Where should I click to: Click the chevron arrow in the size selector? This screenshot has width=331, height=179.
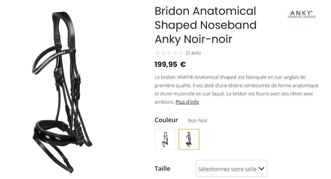click(261, 169)
